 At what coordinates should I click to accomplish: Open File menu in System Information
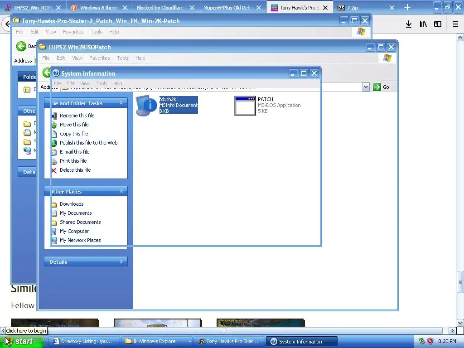tap(58, 83)
